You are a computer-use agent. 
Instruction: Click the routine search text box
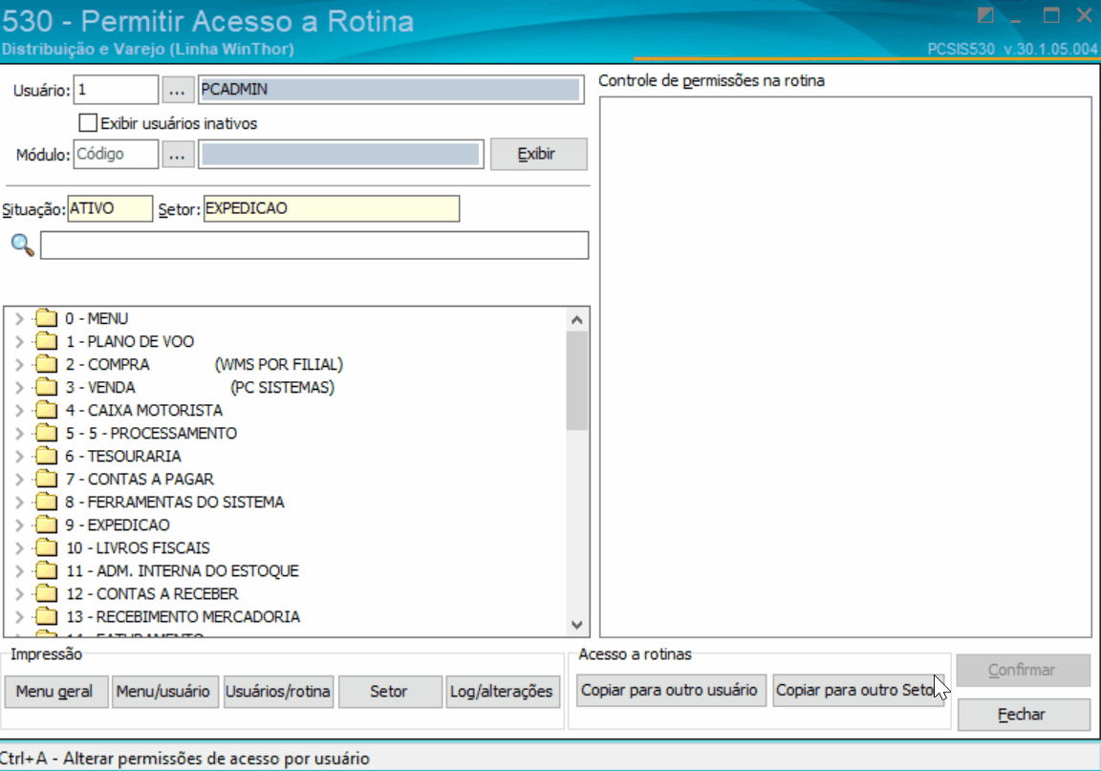click(x=313, y=246)
